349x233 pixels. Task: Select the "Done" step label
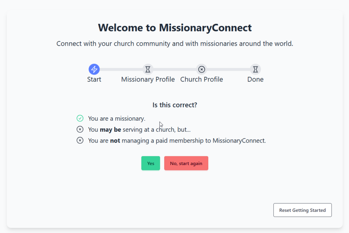(255, 79)
